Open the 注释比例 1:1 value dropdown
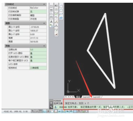 point(38,50)
